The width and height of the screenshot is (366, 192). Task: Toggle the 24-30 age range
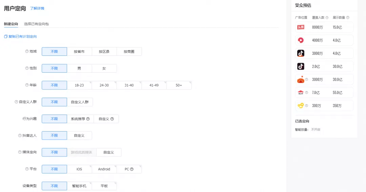coord(104,85)
